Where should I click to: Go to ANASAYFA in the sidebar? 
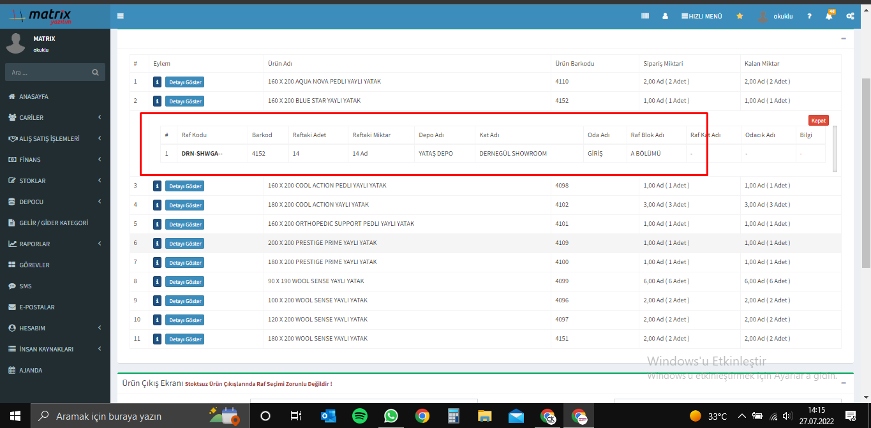point(33,97)
